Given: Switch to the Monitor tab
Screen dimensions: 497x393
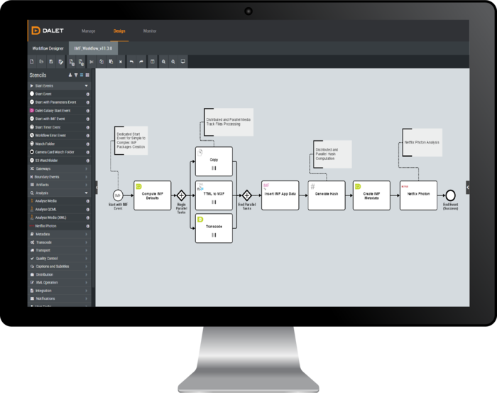Looking at the screenshot, I should click(x=150, y=31).
